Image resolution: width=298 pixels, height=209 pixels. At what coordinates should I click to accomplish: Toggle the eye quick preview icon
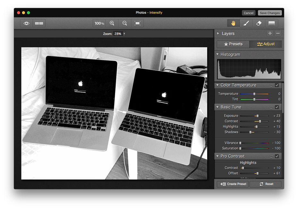pyautogui.click(x=26, y=23)
